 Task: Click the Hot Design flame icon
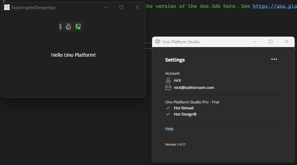(68, 27)
